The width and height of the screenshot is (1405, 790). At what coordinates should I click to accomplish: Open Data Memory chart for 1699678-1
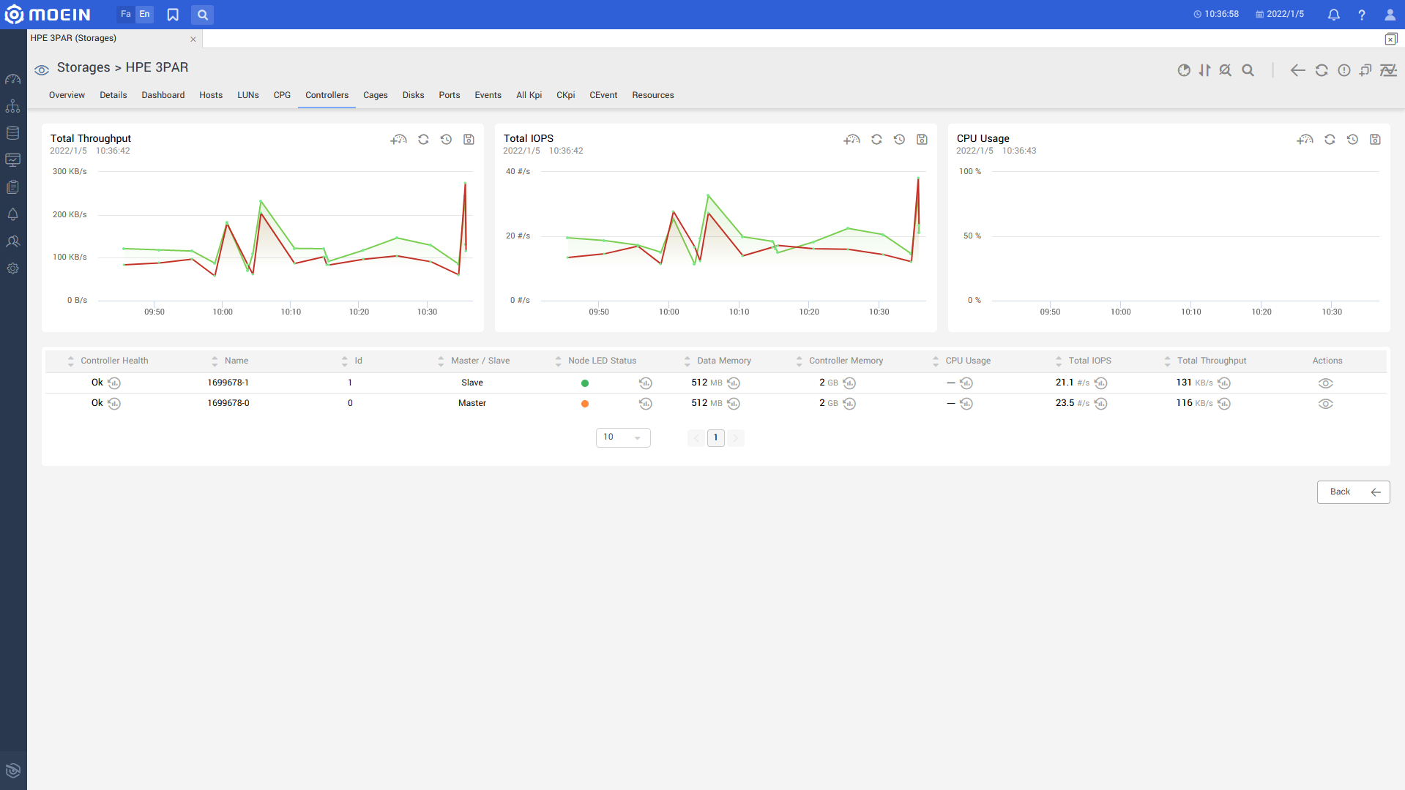[734, 383]
